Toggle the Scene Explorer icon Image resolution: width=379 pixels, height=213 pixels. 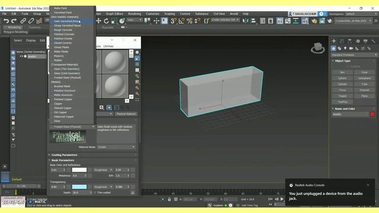pyautogui.click(x=262, y=21)
